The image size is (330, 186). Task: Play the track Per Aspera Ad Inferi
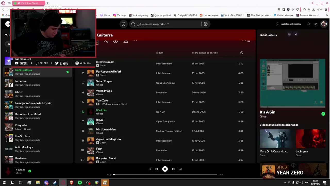pos(108,72)
